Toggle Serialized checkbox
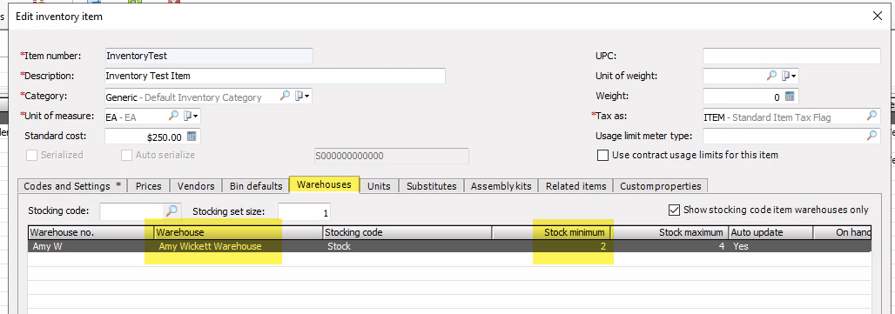Image resolution: width=895 pixels, height=314 pixels. (32, 155)
